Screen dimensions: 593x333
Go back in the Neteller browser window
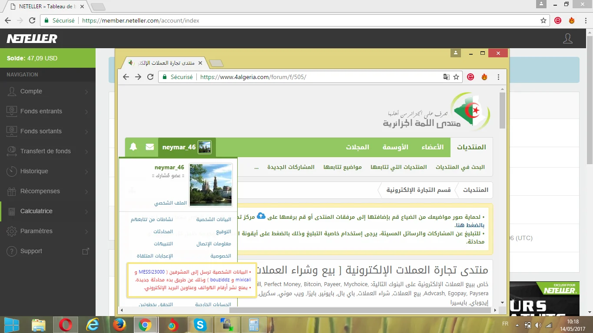point(8,20)
